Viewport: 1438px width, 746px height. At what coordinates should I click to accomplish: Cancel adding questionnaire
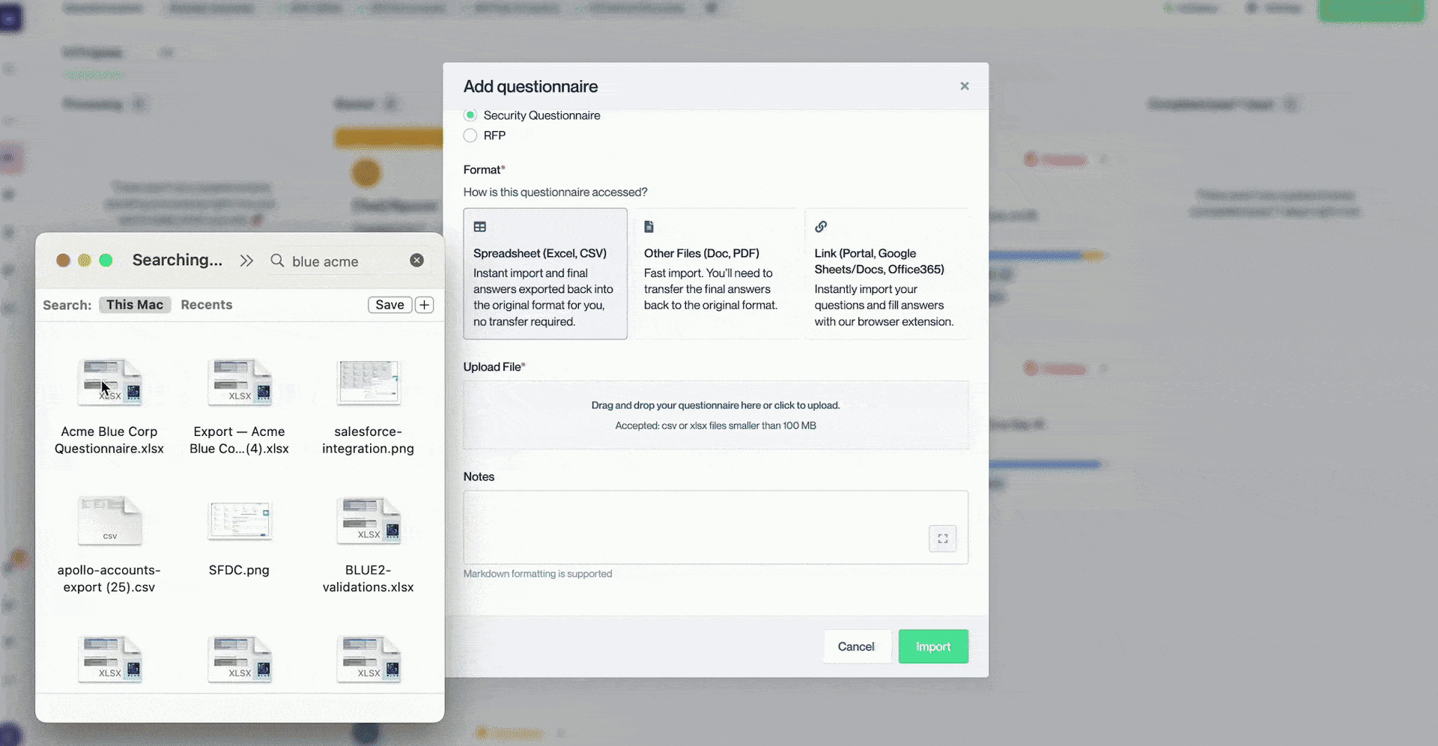click(x=856, y=646)
